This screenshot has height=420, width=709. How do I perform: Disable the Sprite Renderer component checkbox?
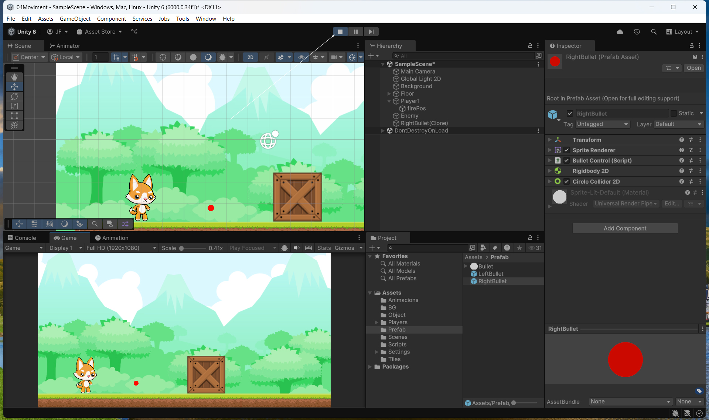[566, 150]
